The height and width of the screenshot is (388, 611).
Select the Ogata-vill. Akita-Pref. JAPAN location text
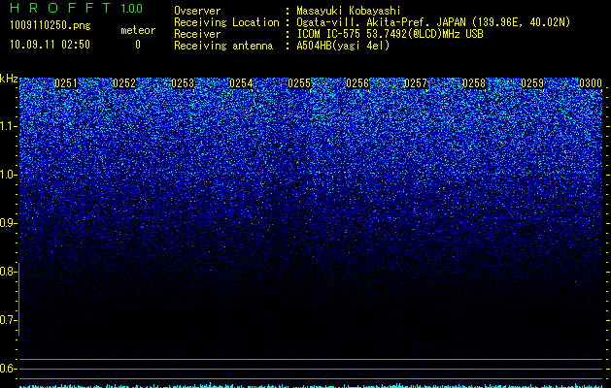[433, 22]
